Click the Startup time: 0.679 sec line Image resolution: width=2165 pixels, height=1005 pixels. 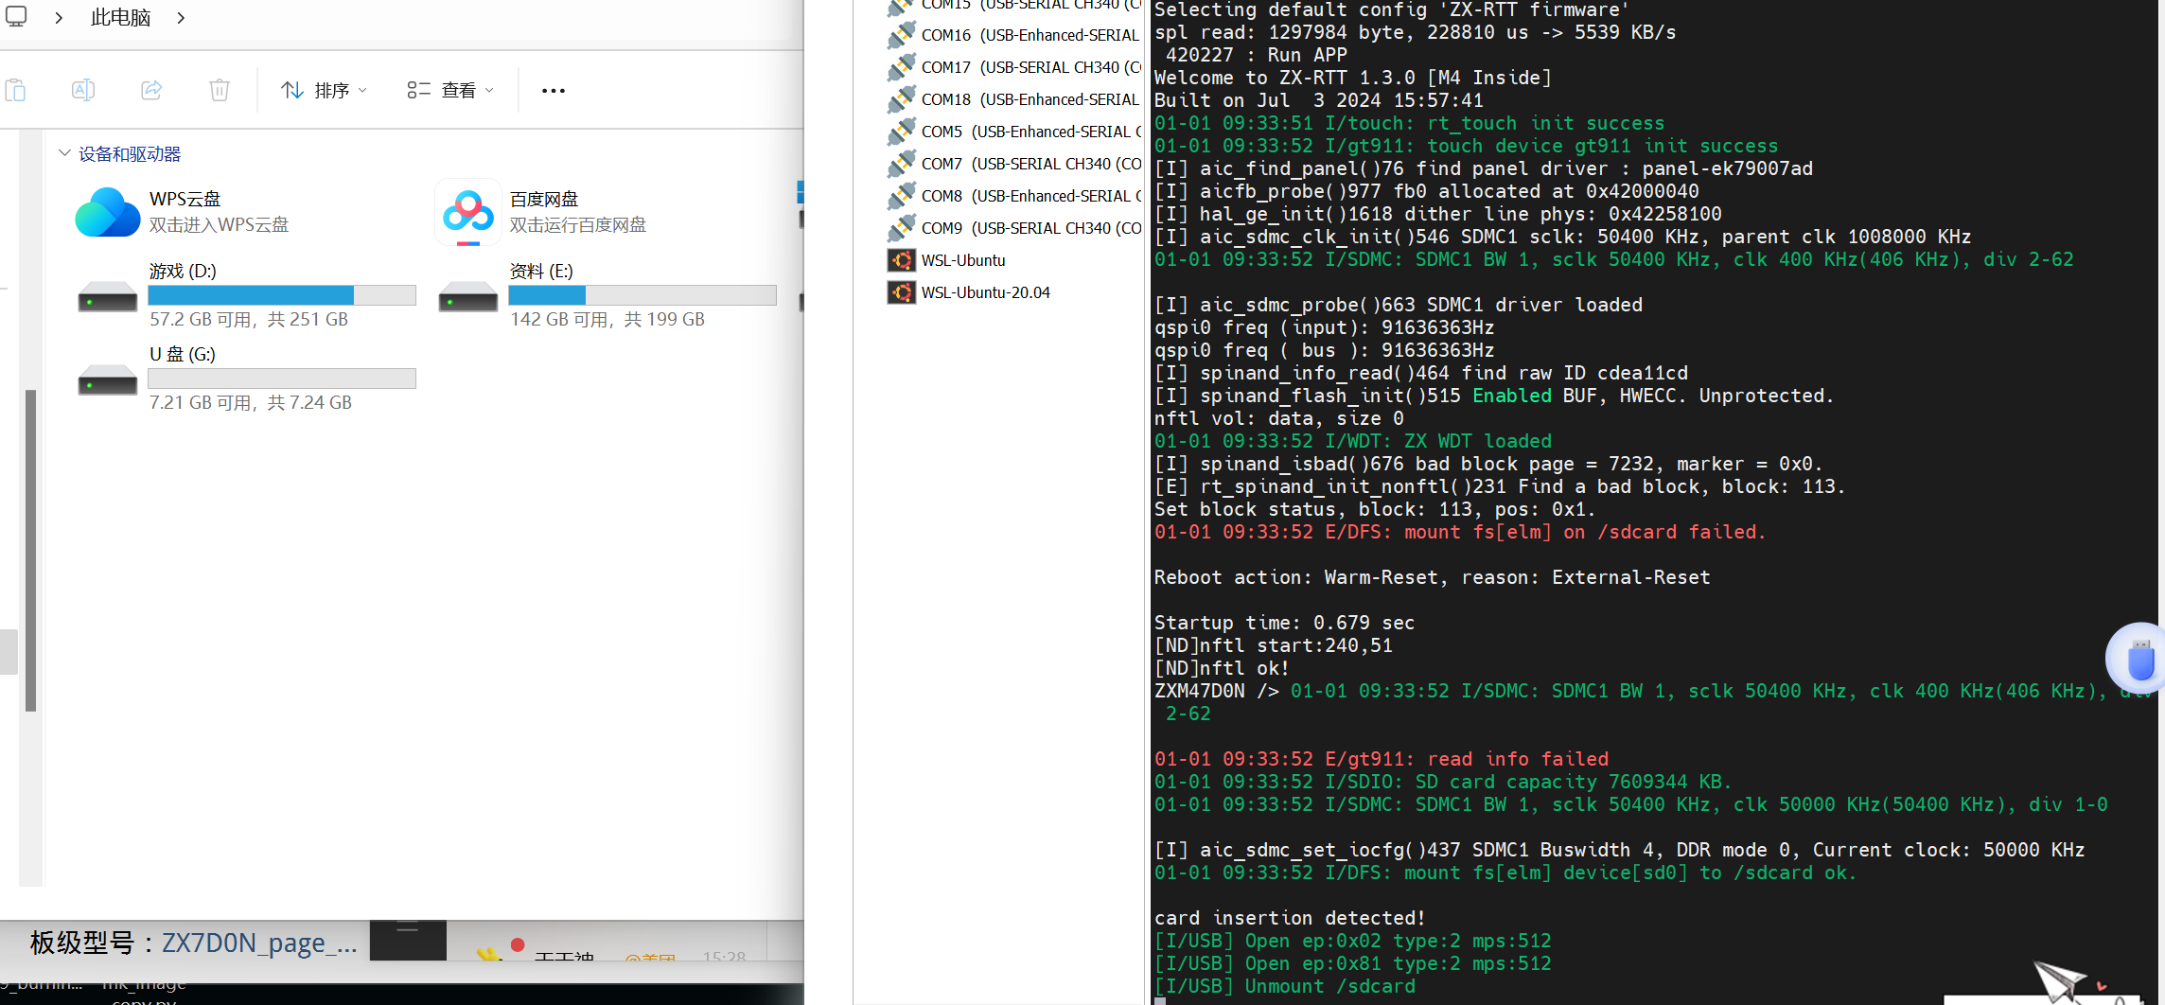coord(1284,623)
